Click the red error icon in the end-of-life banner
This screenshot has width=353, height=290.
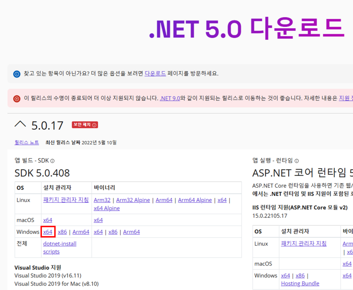[17, 98]
